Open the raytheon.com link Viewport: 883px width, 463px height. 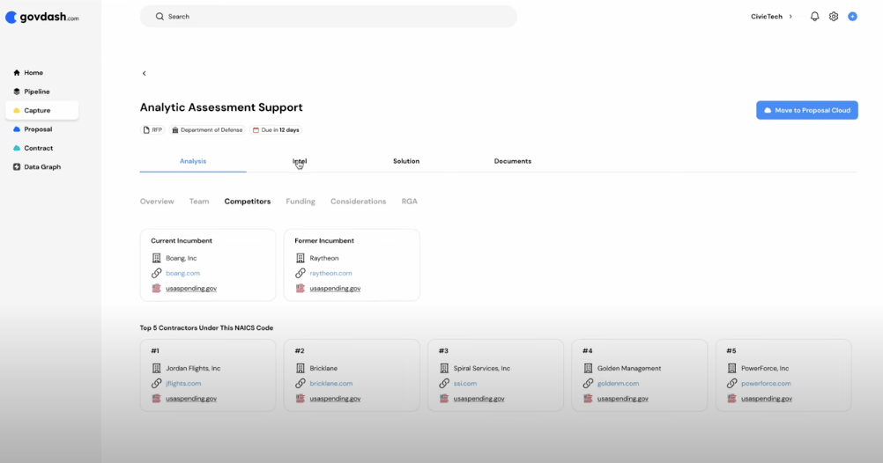(330, 273)
